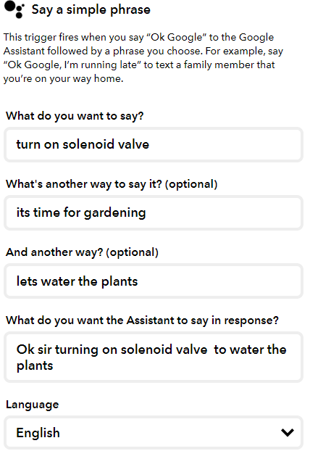The width and height of the screenshot is (310, 451).
Task: Click the 'Language' label above the dropdown
Action: click(x=33, y=405)
